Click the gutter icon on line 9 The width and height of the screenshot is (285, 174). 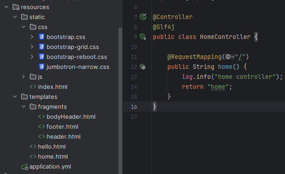[x=143, y=37]
